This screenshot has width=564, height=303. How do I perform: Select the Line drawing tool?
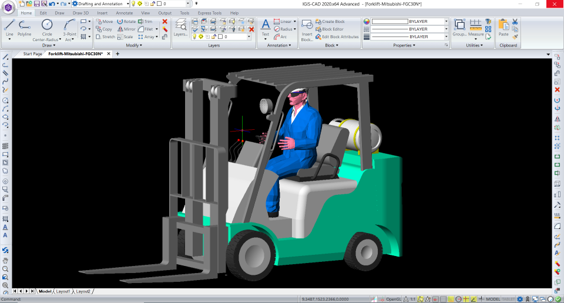pyautogui.click(x=9, y=28)
